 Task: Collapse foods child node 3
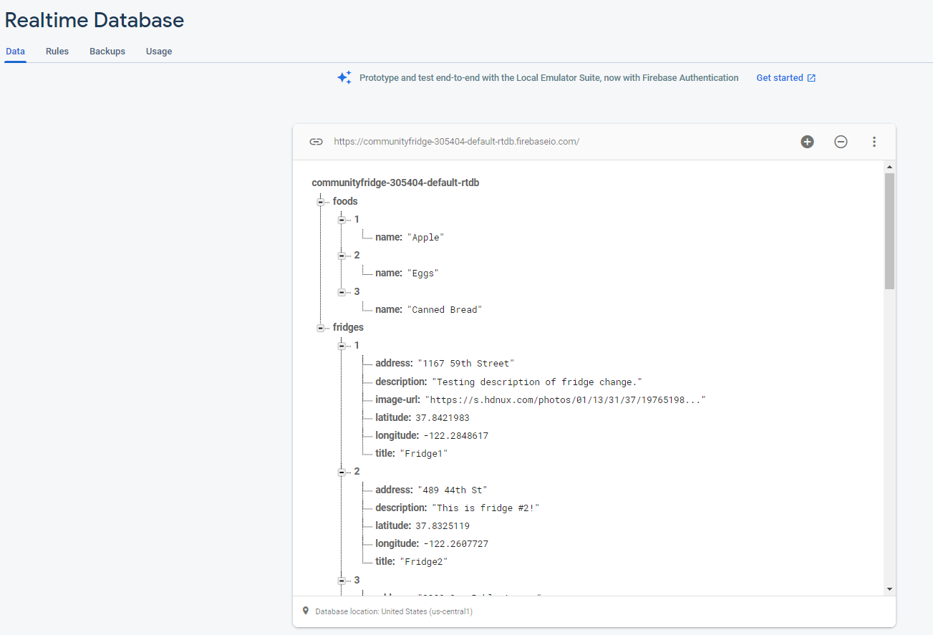(x=342, y=292)
